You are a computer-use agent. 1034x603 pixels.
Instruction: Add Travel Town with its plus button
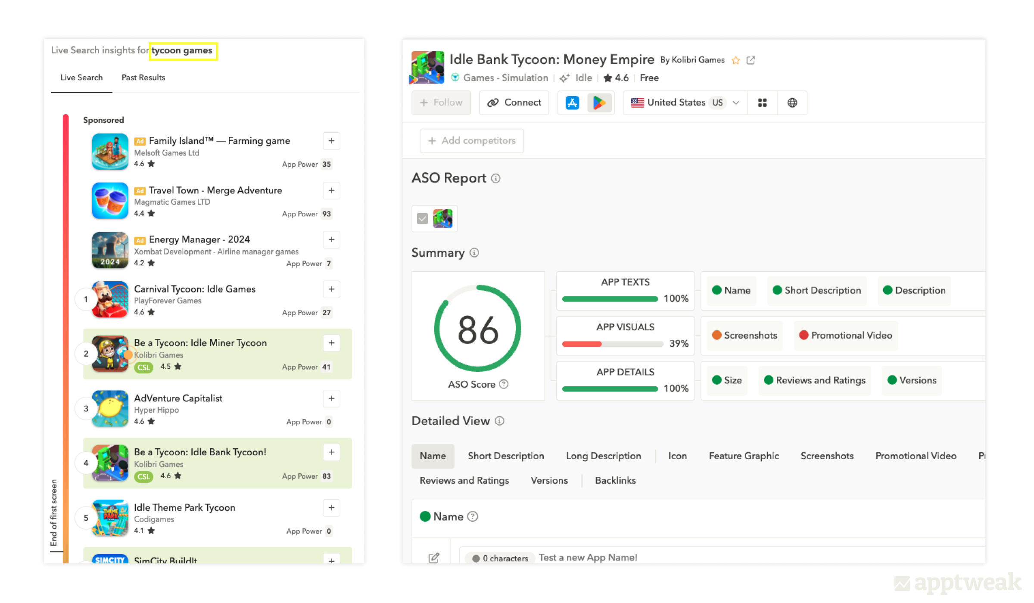coord(331,190)
